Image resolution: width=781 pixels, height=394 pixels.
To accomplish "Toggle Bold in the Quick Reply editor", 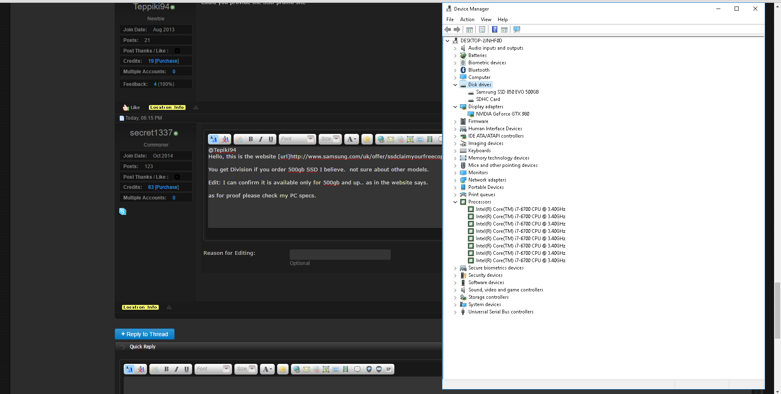I will click(166, 369).
